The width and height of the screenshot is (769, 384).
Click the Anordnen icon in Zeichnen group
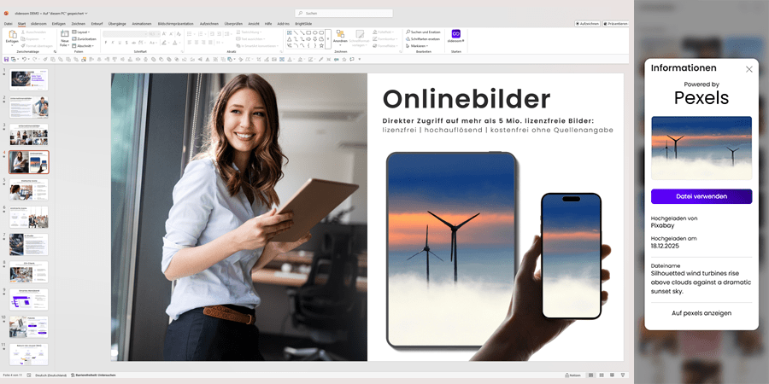pyautogui.click(x=340, y=36)
